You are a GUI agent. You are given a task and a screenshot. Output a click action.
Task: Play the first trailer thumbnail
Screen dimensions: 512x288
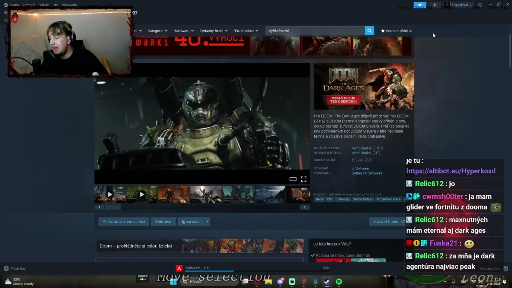click(110, 194)
